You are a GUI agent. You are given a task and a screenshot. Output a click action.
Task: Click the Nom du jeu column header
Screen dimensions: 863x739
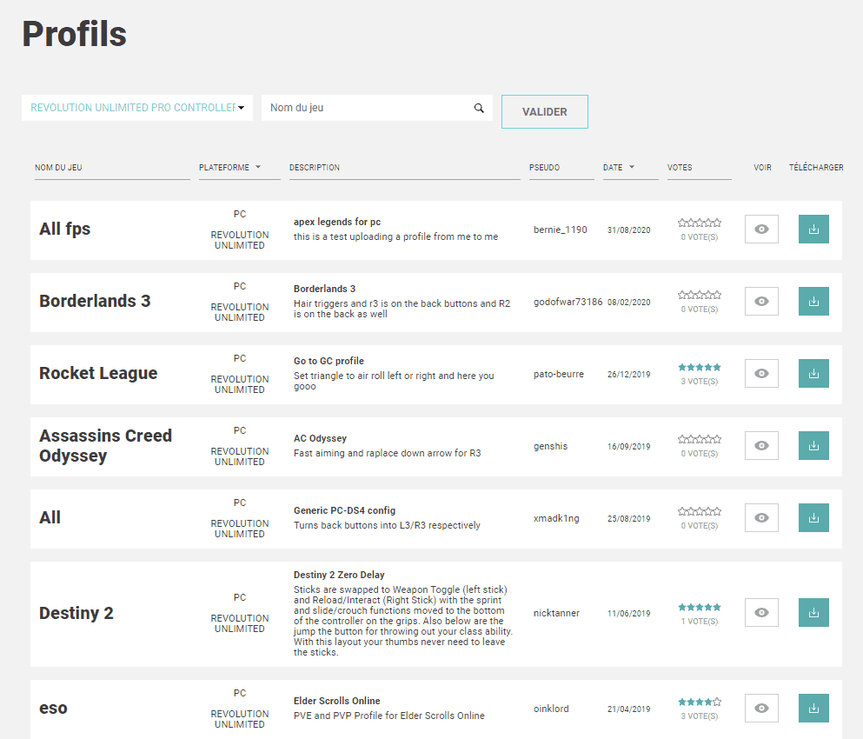tap(58, 168)
